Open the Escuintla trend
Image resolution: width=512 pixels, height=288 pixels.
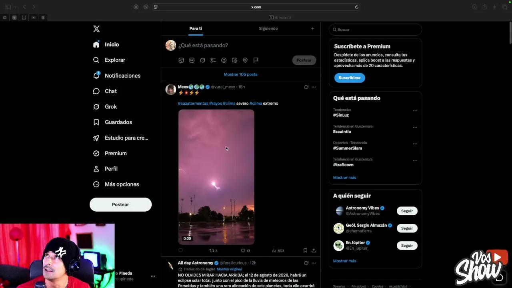(x=342, y=132)
